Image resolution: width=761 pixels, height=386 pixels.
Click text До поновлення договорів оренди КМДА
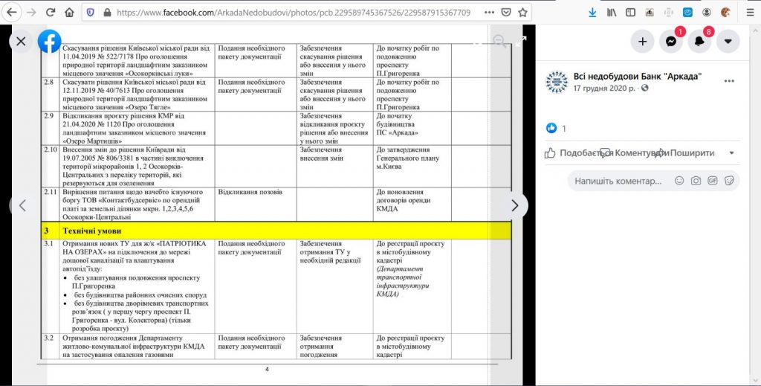(x=404, y=200)
